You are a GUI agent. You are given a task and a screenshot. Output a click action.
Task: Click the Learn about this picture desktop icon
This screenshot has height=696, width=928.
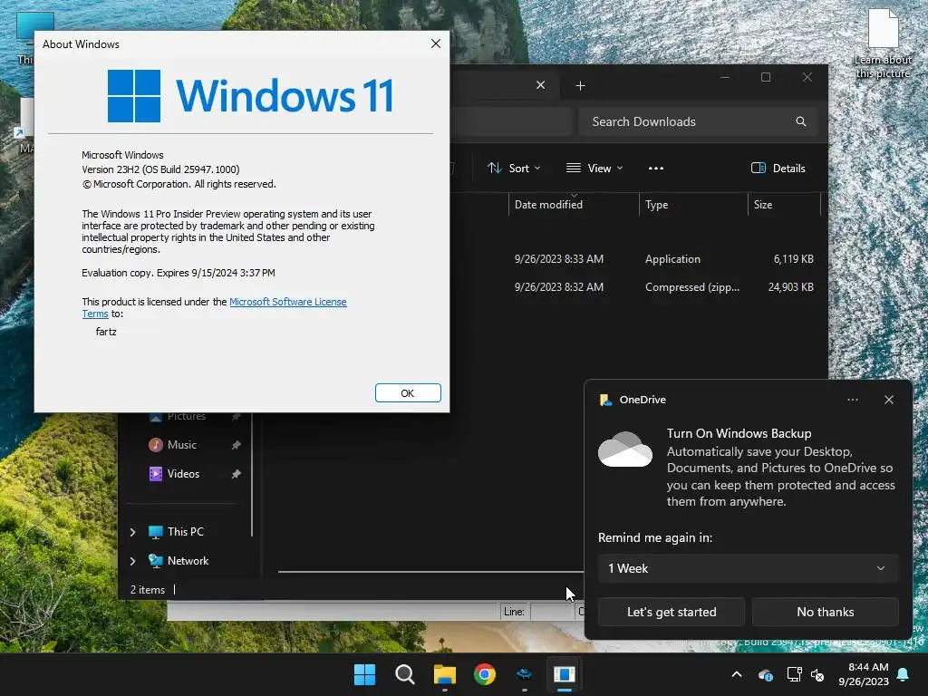click(x=883, y=44)
